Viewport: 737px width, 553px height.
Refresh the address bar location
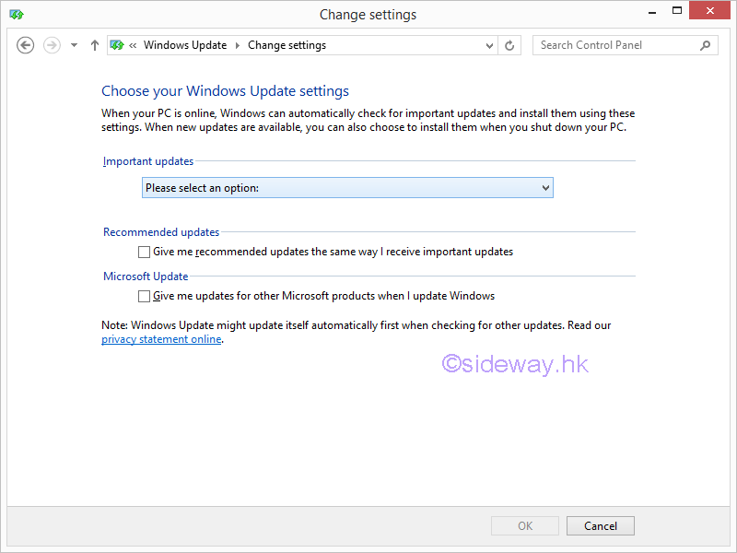[x=509, y=45]
